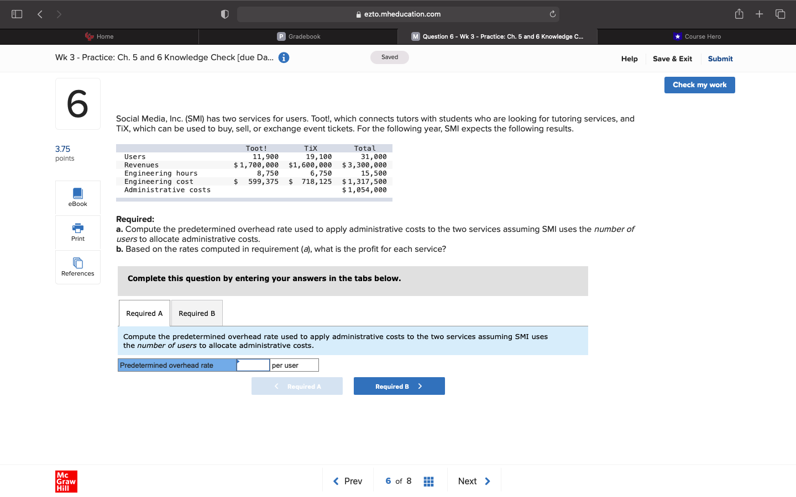Click the '$1,054,000' administrative costs cell
The height and width of the screenshot is (497, 796).
pyautogui.click(x=364, y=190)
